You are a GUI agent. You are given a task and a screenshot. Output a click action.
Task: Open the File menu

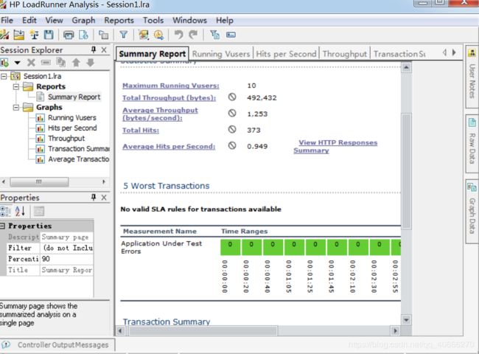pyautogui.click(x=7, y=21)
